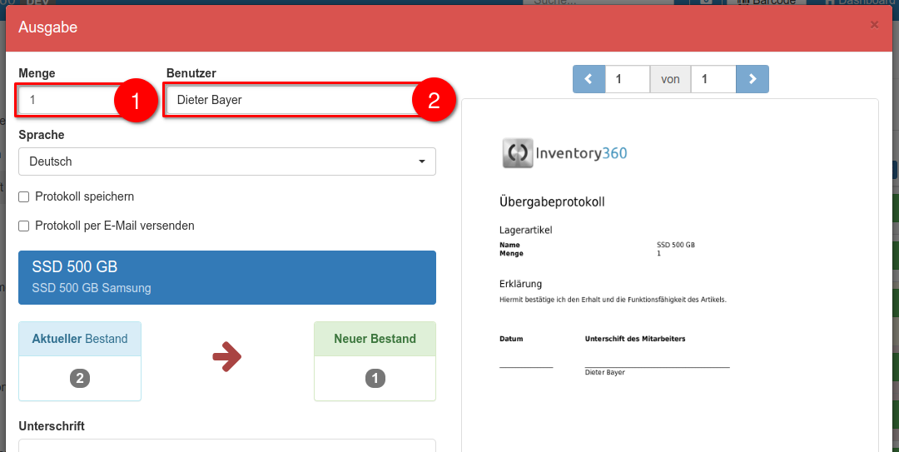Enable Protokoll speichern checkbox
Screen dimensions: 899x452
[24, 197]
